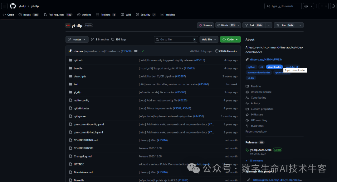Open the devscripts folder
The height and width of the screenshot is (182, 337).
(80, 76)
